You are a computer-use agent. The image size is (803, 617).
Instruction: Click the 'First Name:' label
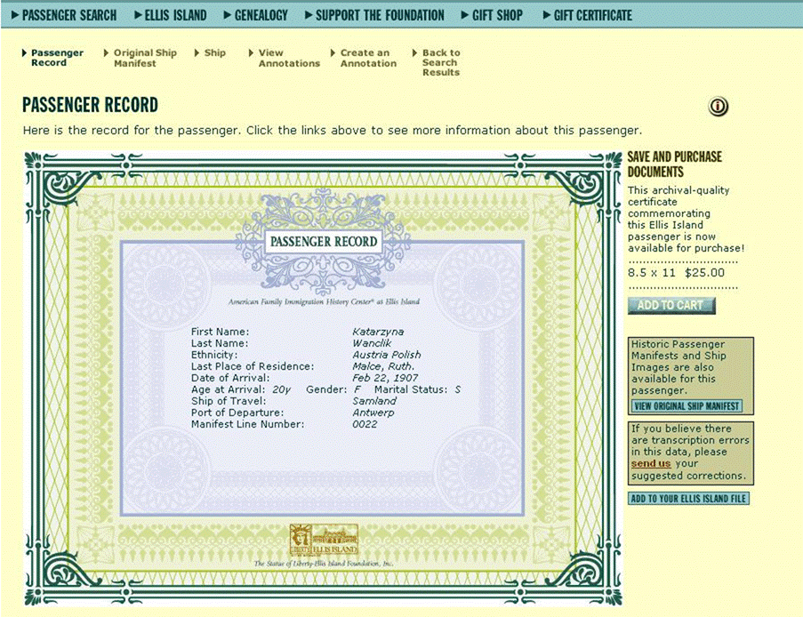(221, 332)
